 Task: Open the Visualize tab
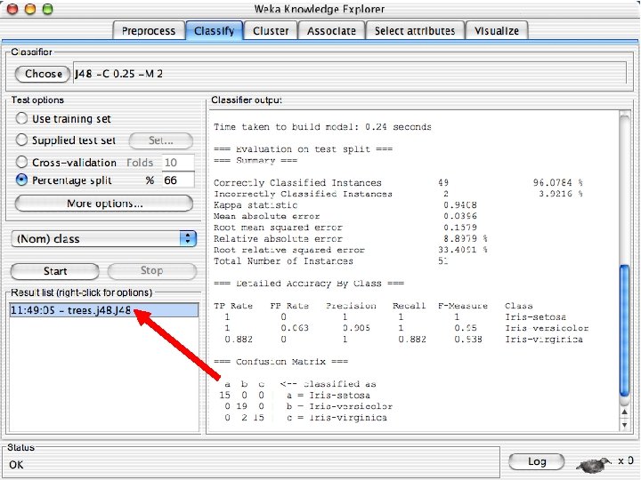pos(497,30)
